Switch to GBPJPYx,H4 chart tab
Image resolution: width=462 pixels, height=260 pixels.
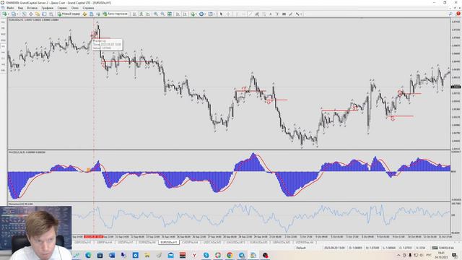point(105,243)
